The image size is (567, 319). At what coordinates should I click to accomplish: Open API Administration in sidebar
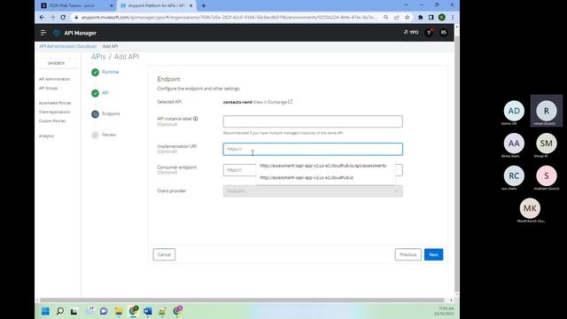[x=55, y=79]
